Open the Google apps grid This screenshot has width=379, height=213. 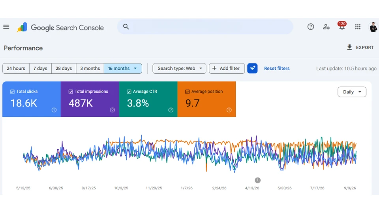point(358,27)
